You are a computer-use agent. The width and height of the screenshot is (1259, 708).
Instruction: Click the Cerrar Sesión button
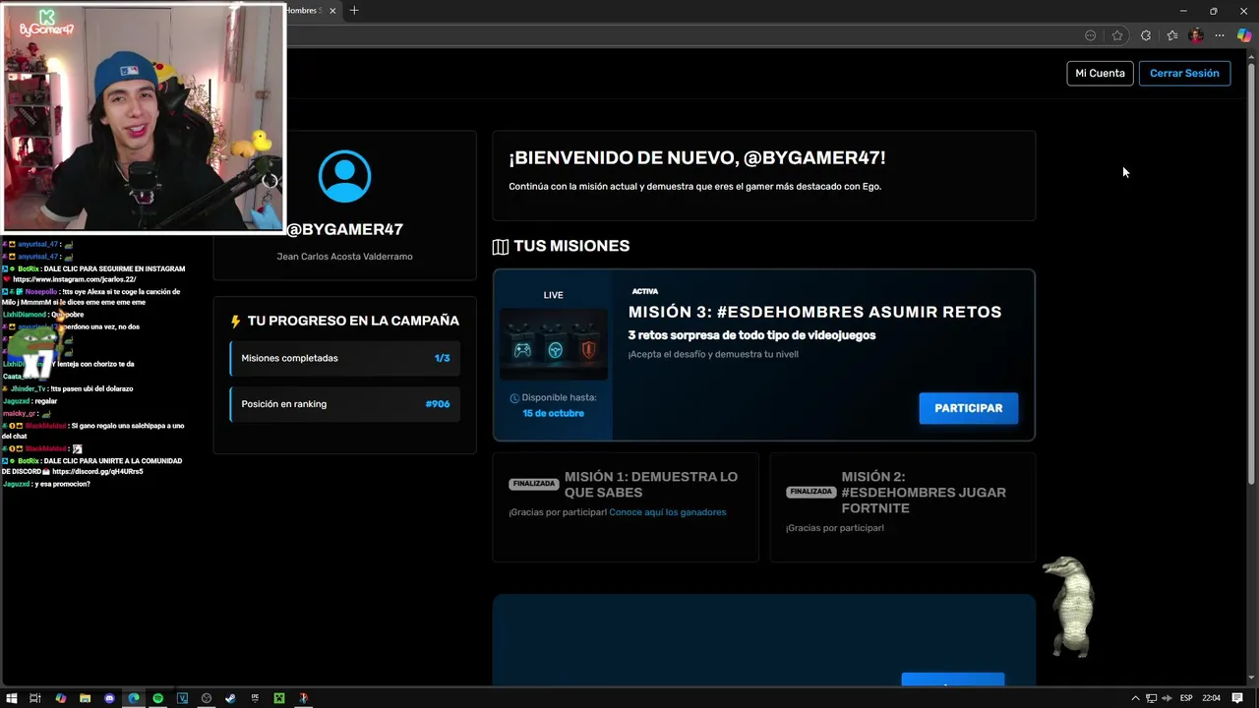coord(1184,73)
